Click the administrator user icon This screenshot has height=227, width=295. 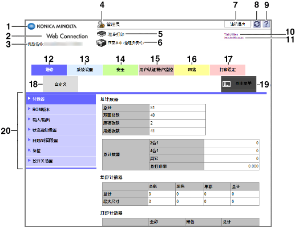pos(101,25)
